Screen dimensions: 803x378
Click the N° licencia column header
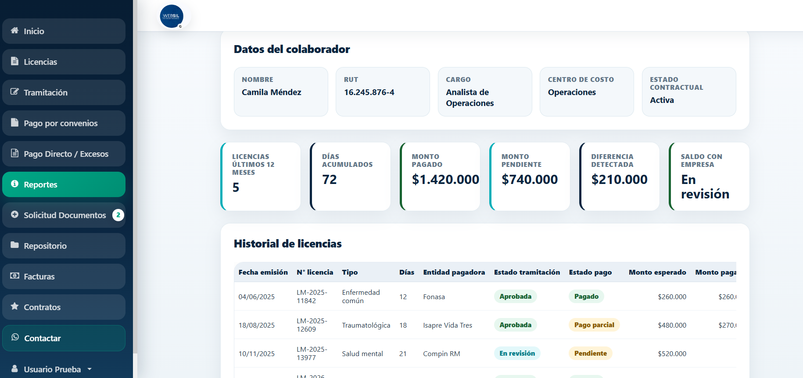click(315, 272)
